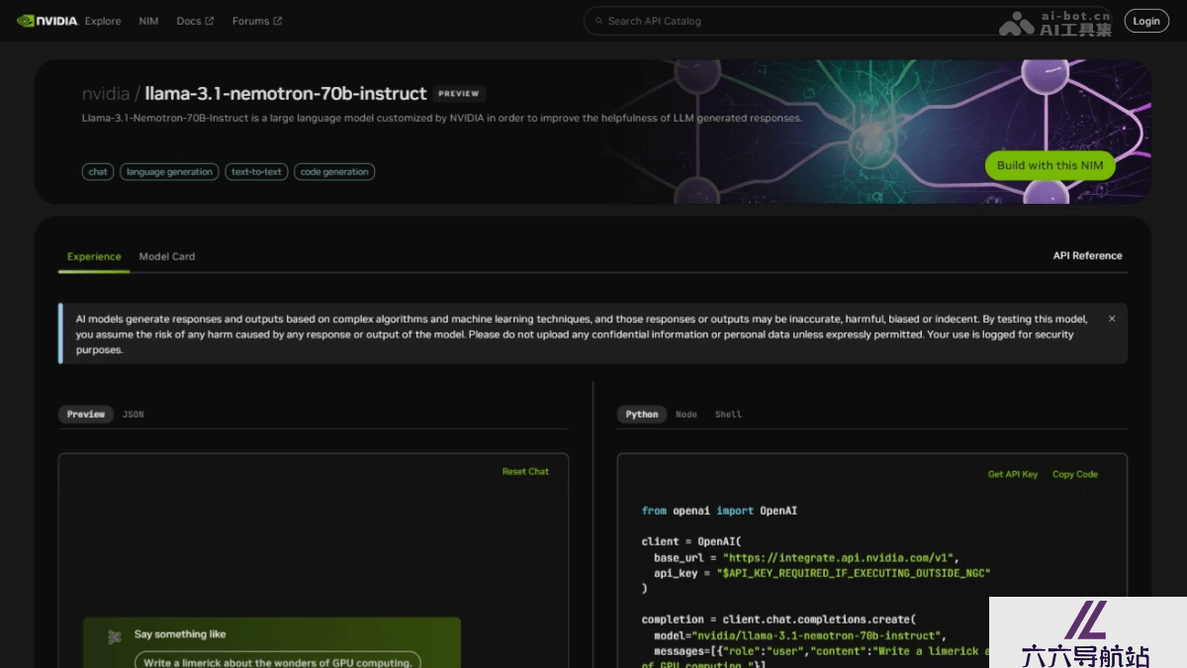The image size is (1187, 668).
Task: Show the Python code sample
Action: coord(642,415)
